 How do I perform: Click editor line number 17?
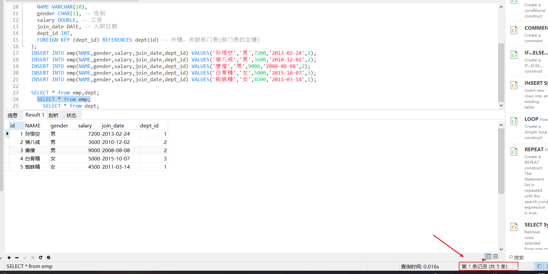16,53
